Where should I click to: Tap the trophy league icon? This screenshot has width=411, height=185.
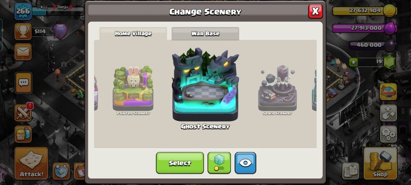tap(23, 32)
